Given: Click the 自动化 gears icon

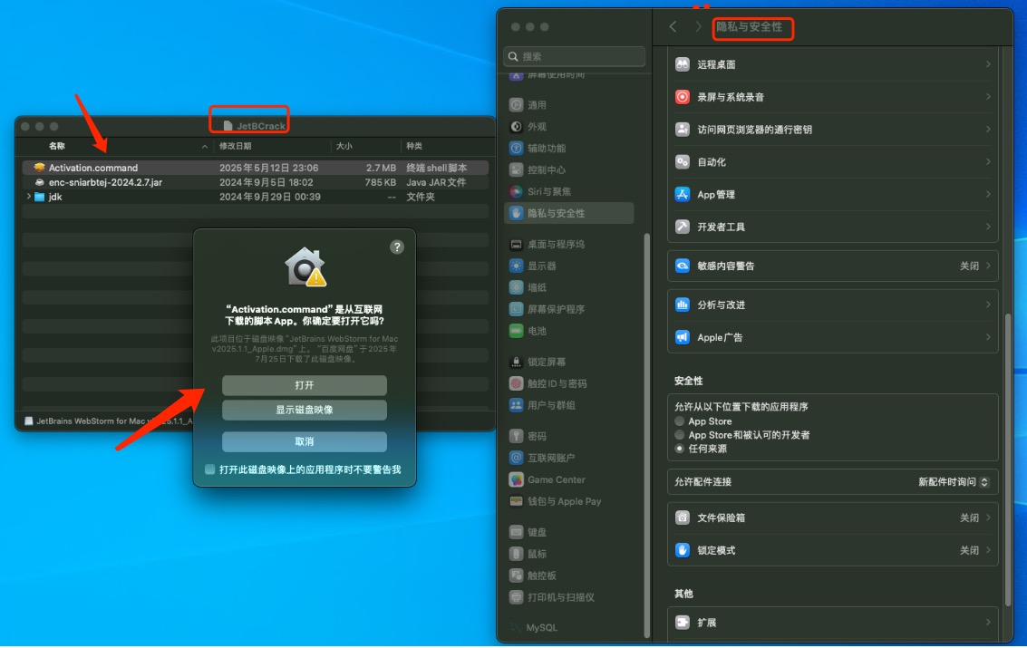Looking at the screenshot, I should tap(683, 161).
